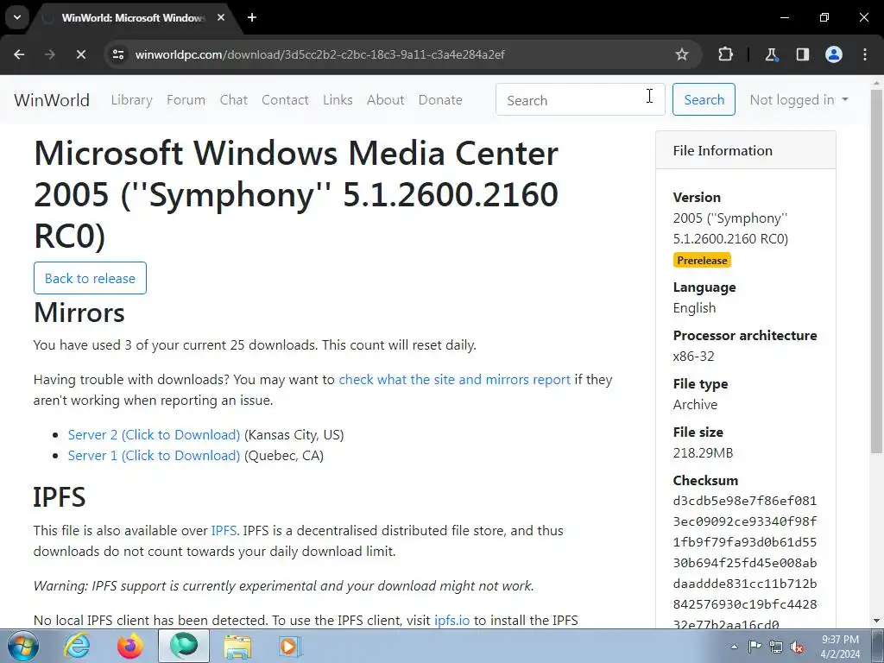Open the tab search dropdown arrow

point(17,17)
